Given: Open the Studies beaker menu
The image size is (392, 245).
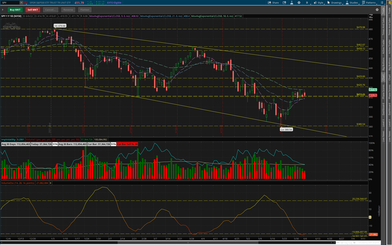Looking at the screenshot, I should [x=352, y=3].
